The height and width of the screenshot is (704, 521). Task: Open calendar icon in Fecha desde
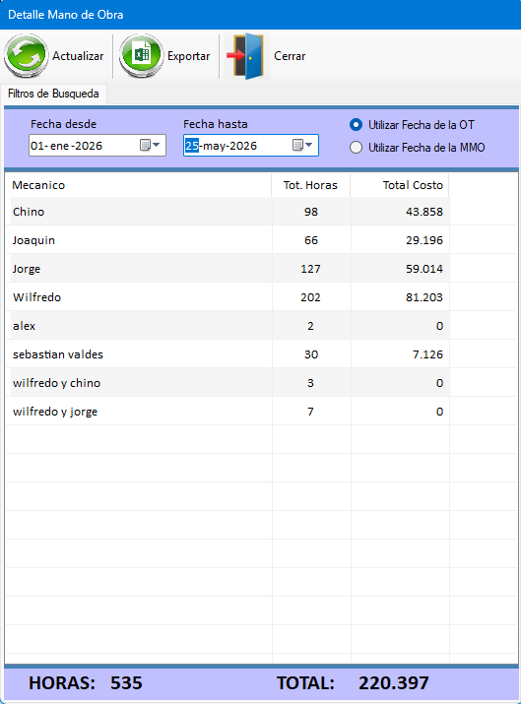(145, 145)
